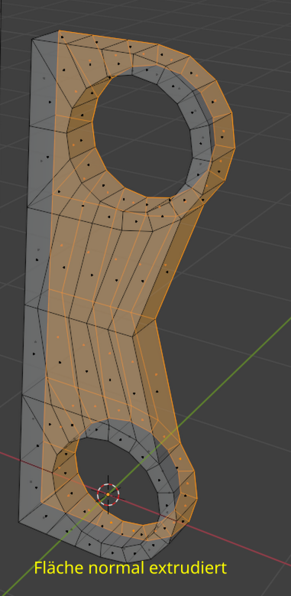Image resolution: width=291 pixels, height=596 pixels.
Task: Click the 3D cursor crosshair at the origin
Action: pos(108,494)
